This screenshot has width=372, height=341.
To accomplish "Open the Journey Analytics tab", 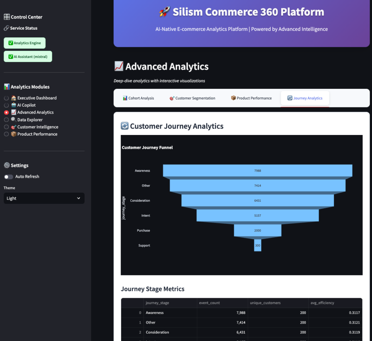I will (x=304, y=98).
